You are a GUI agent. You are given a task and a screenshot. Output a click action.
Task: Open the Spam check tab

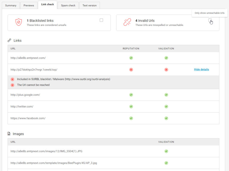pos(68,5)
